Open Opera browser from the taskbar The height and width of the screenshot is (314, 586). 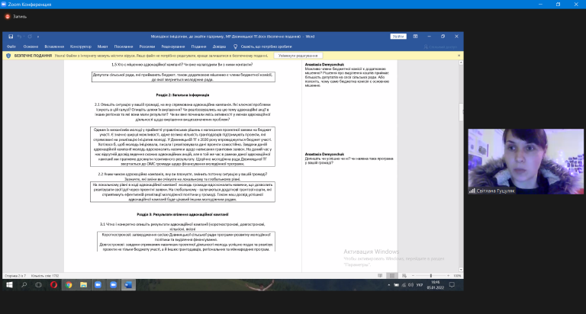tap(53, 285)
